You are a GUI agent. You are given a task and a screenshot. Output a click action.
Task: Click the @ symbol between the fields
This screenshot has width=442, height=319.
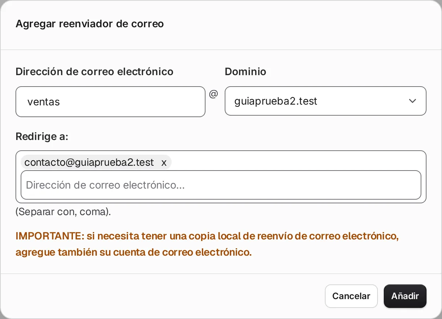[x=214, y=94]
